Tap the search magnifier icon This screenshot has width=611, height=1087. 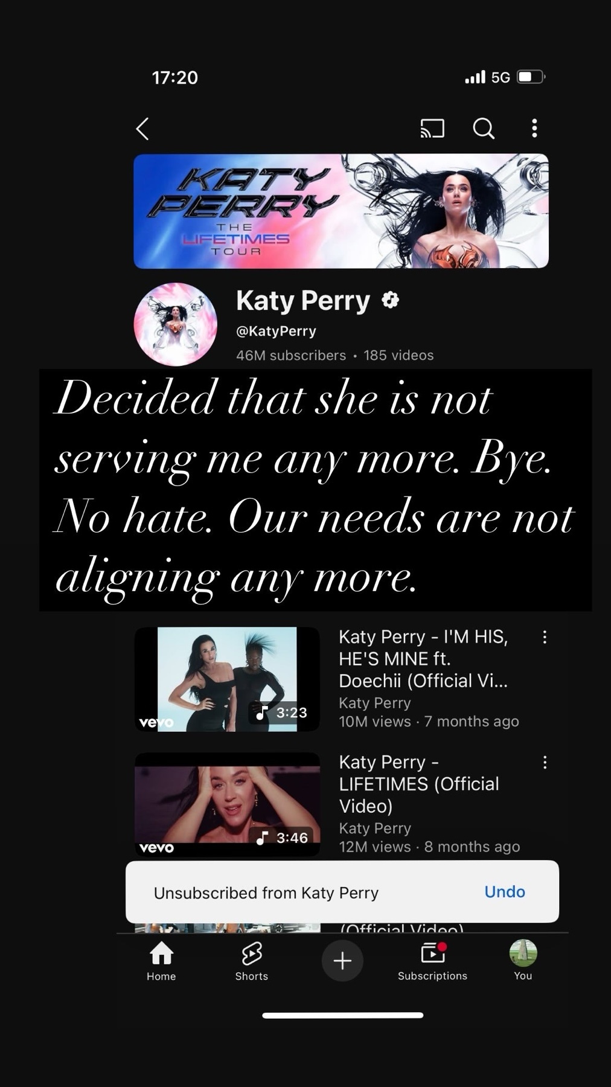point(484,129)
